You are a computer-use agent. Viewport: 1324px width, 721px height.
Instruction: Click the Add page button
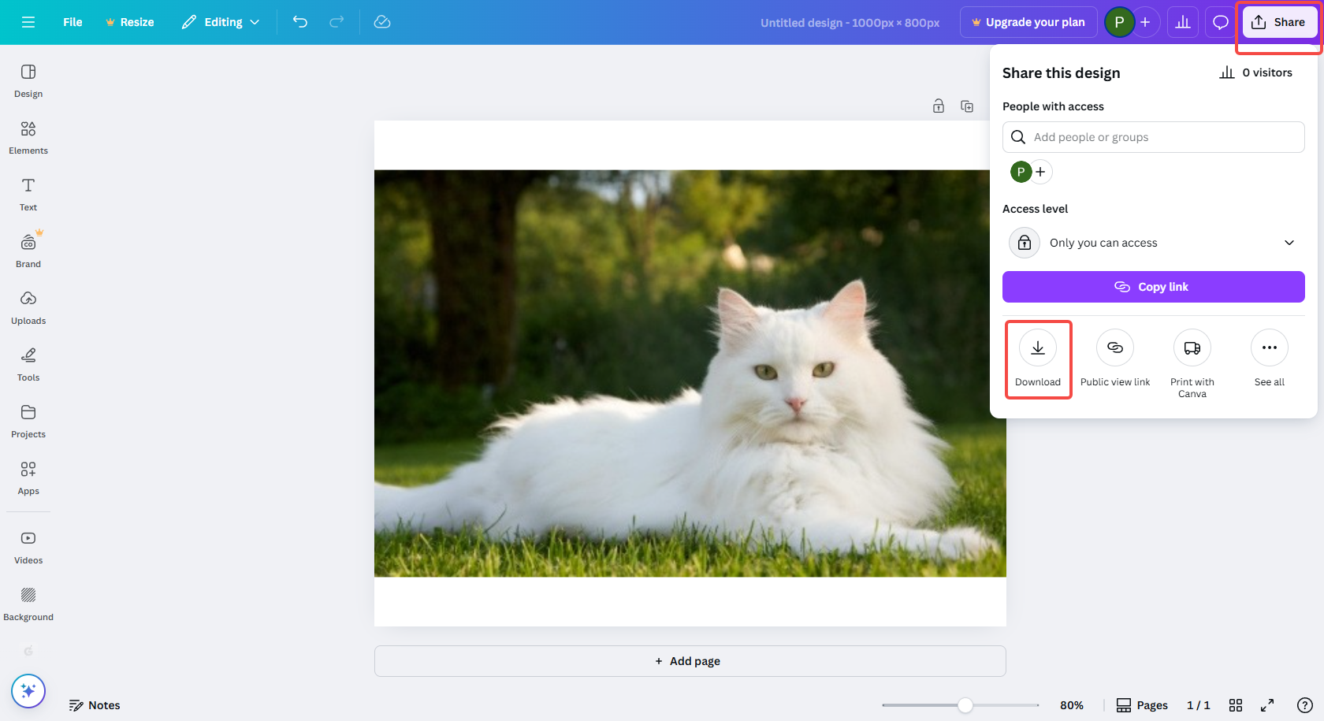[690, 661]
